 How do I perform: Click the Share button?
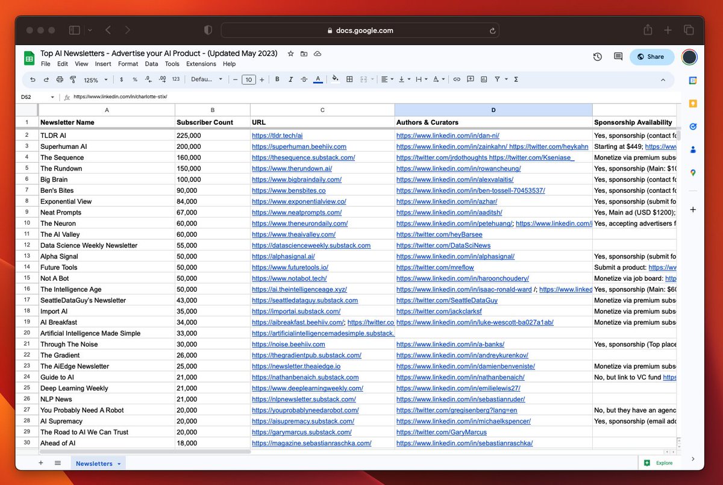tap(652, 57)
